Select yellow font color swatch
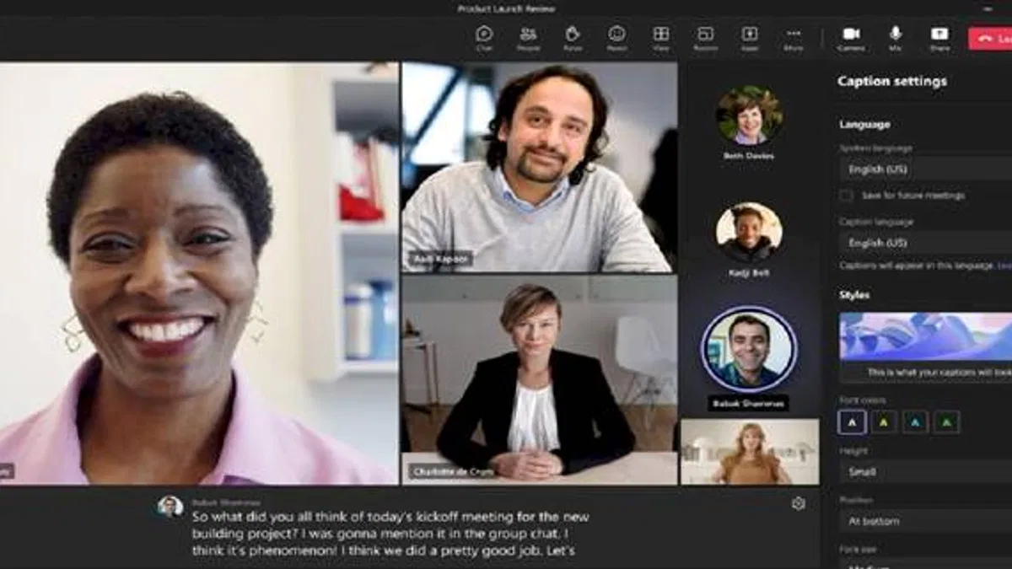The width and height of the screenshot is (1012, 569). (x=883, y=422)
